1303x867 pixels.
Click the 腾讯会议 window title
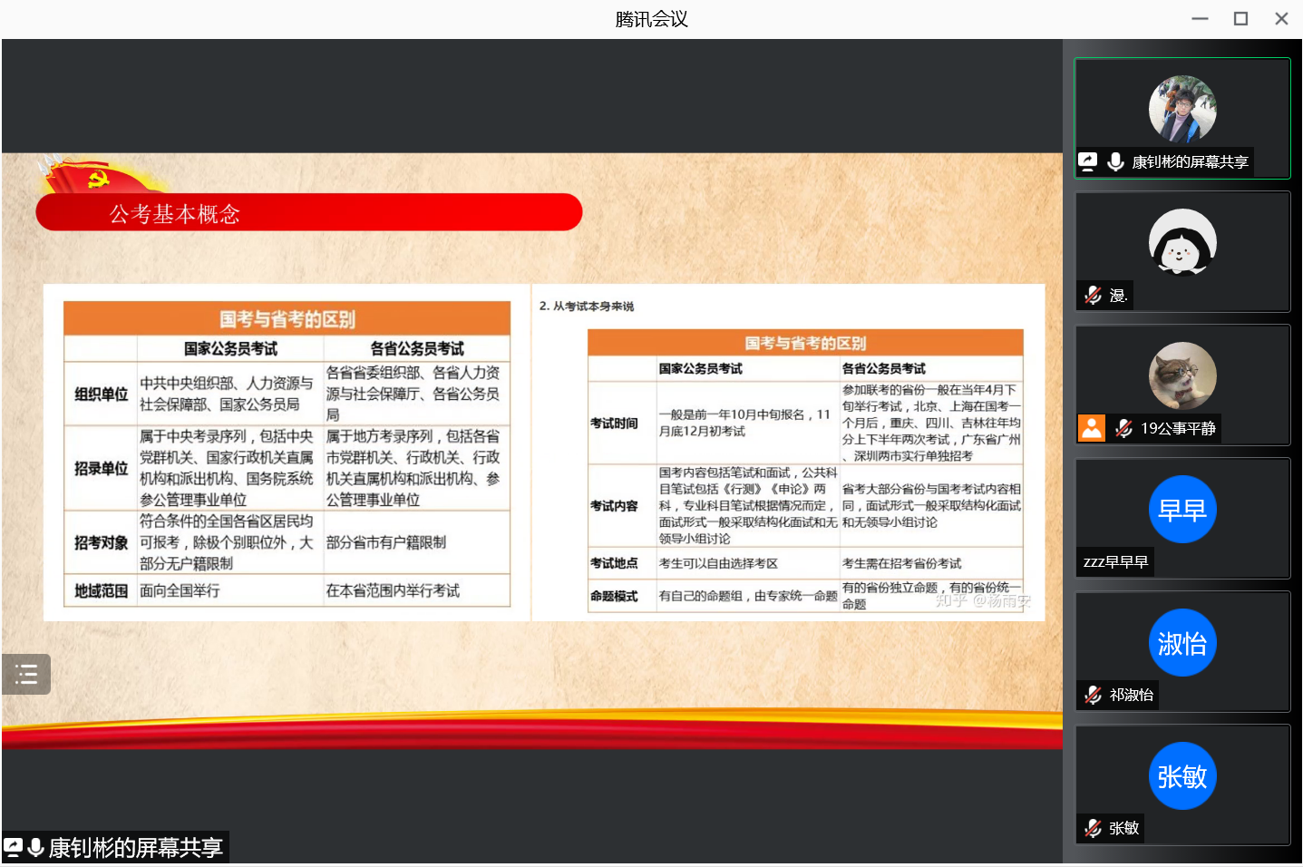point(651,19)
